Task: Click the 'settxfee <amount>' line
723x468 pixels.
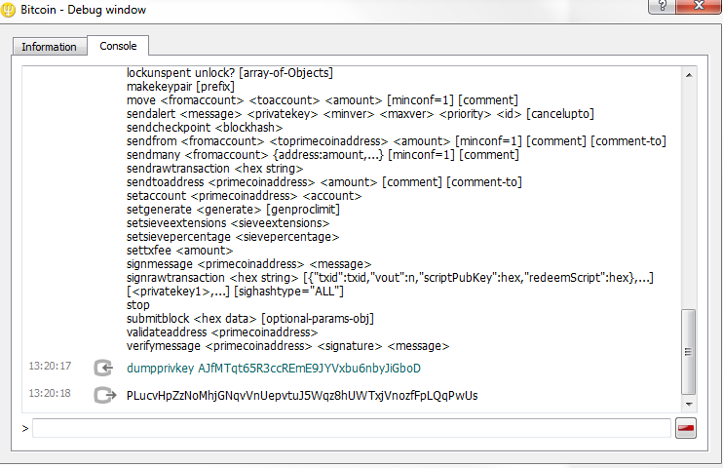Action: [180, 251]
